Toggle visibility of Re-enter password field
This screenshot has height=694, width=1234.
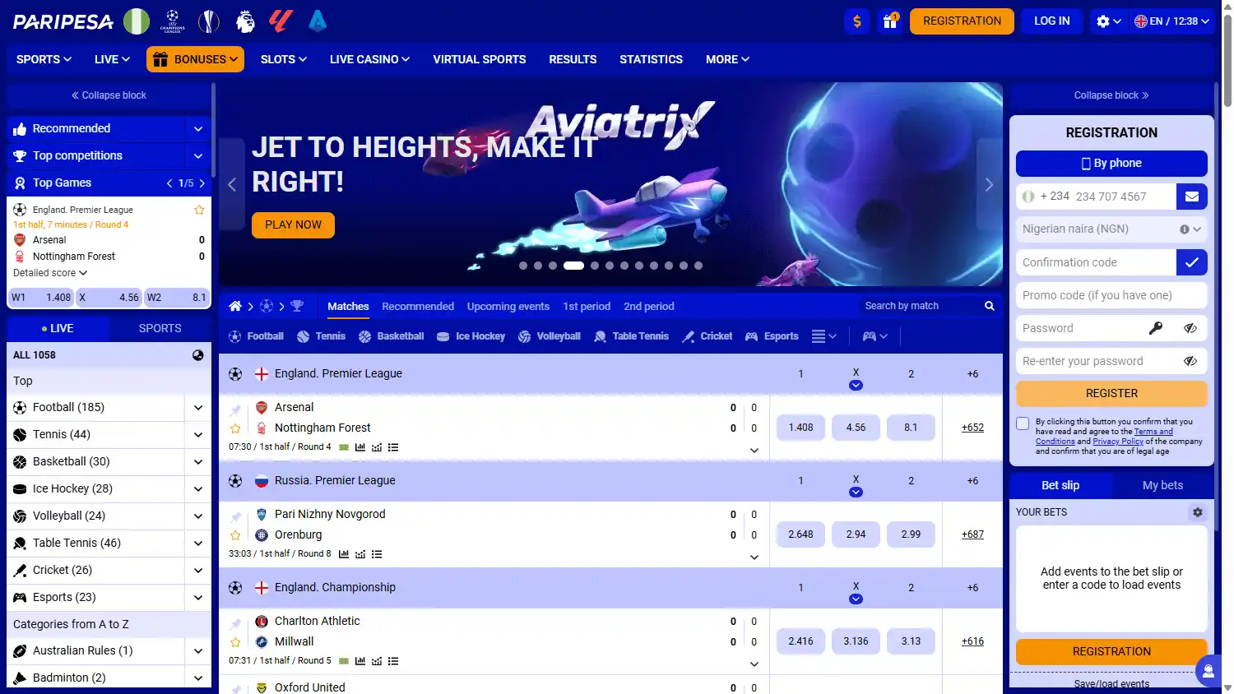pos(1190,361)
